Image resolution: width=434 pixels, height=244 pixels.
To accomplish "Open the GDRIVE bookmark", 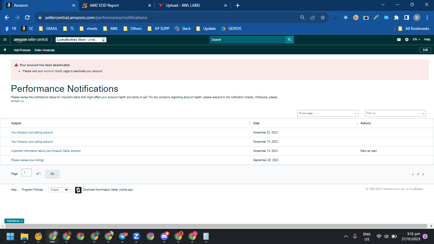I will coord(231,29).
